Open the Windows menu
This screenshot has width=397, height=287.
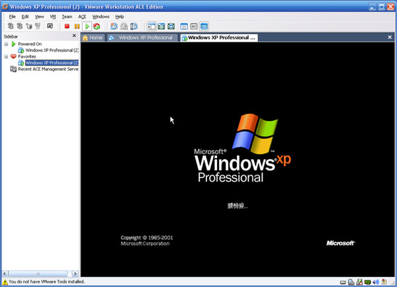(101, 17)
